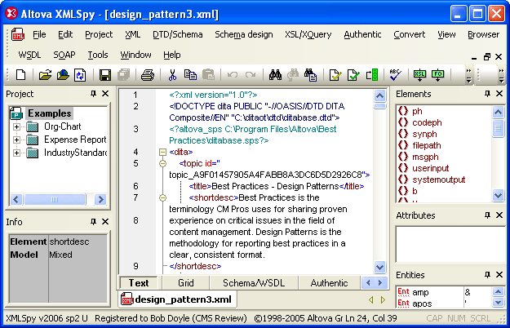Click the Copy icon

pyautogui.click(x=190, y=75)
